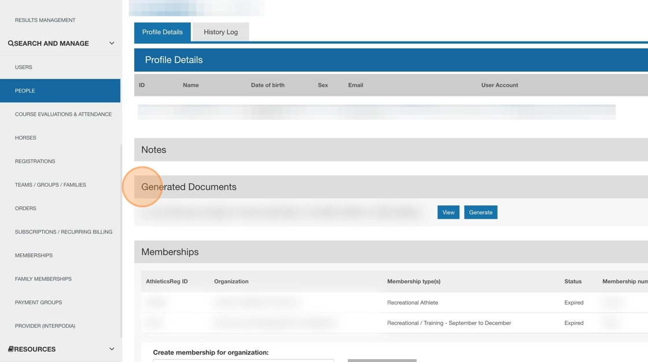Expand the Resources section chevron
Screen dimensions: 648x362
(112, 349)
